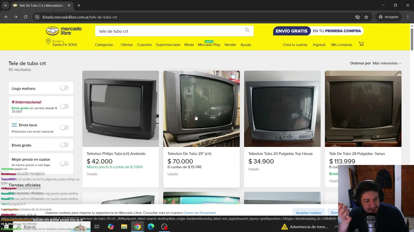This screenshot has width=414, height=232.
Task: Click the crossed-out eye icon in address bar
Action: tap(357, 17)
